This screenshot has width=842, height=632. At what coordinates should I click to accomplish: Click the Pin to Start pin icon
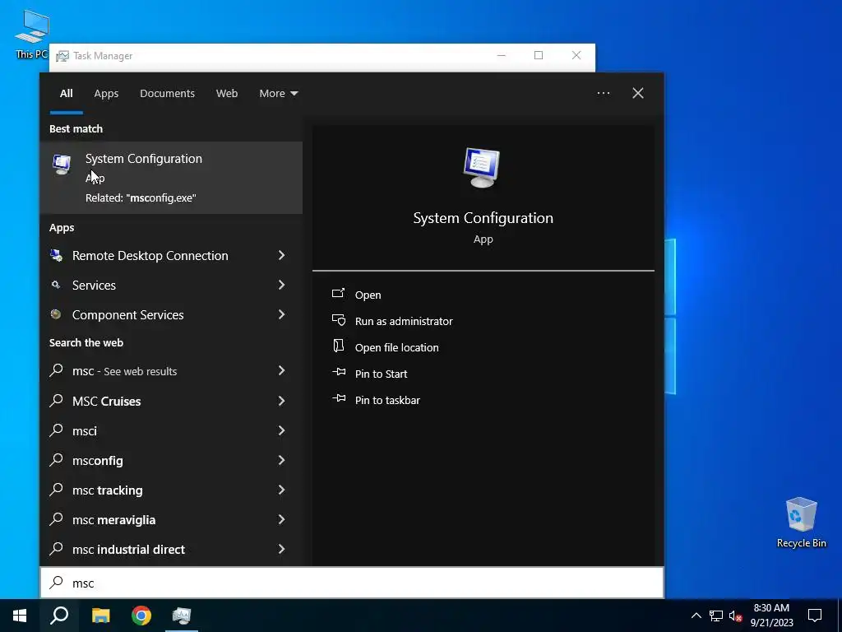[338, 372]
